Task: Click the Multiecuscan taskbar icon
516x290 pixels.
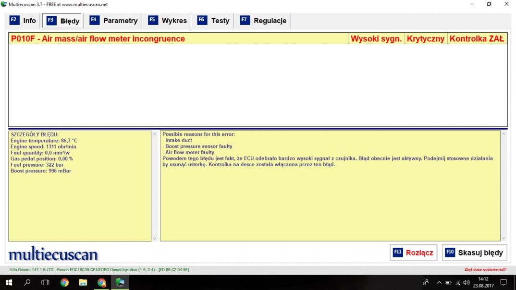Action: pos(120,282)
